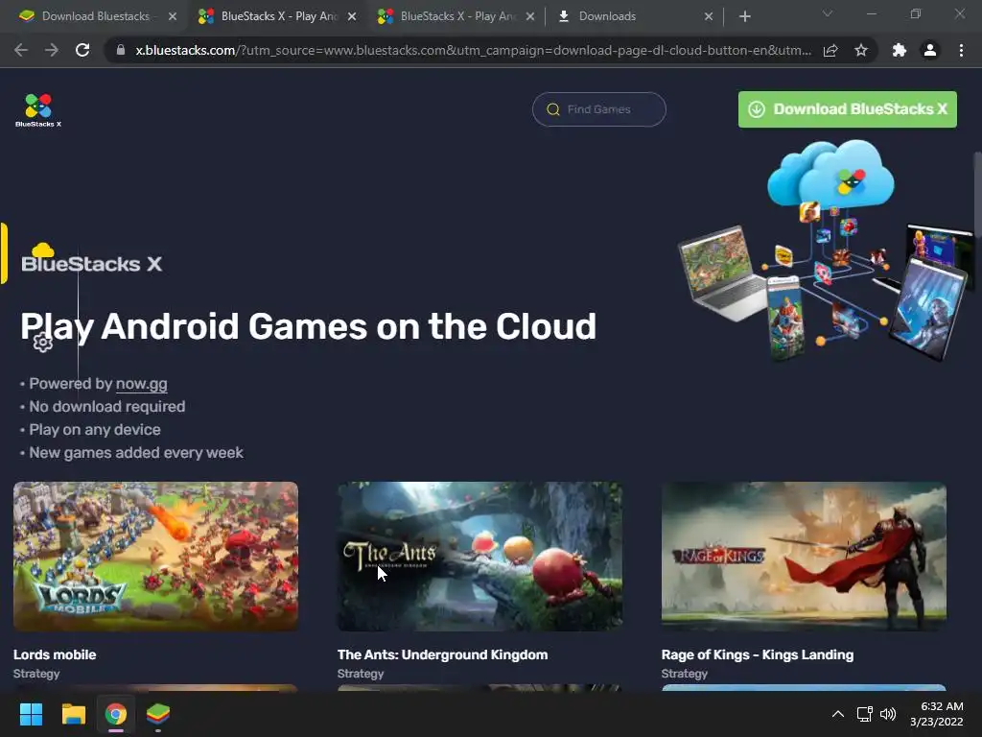
Task: Click the page vertical scrollbar
Action: pos(977,194)
